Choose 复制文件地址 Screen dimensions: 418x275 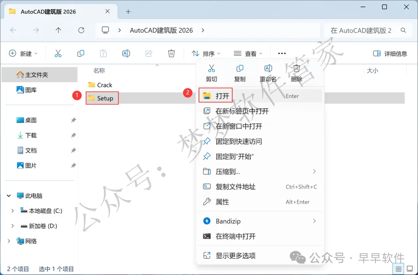click(260, 187)
